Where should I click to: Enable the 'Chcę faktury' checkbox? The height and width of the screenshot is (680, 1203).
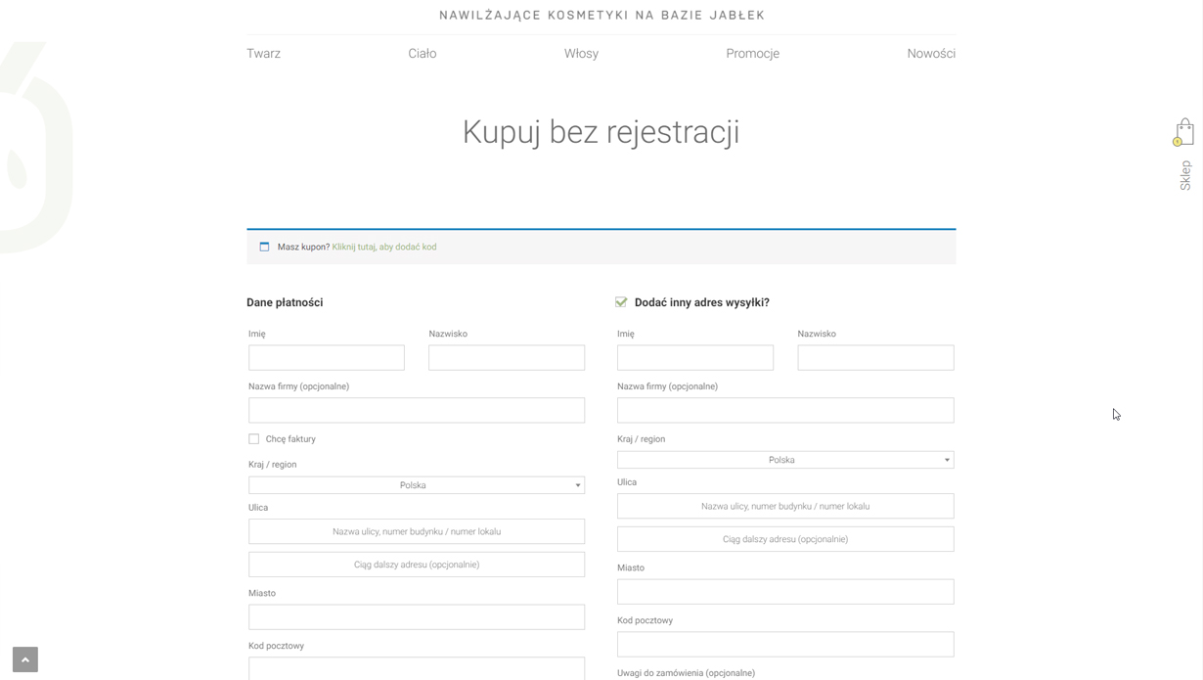[254, 439]
